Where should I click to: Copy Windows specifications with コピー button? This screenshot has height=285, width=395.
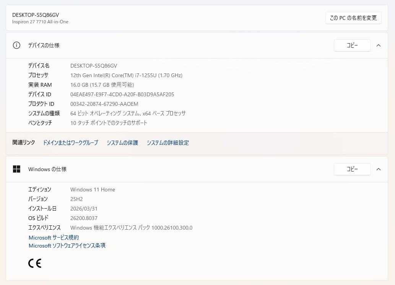tap(352, 169)
